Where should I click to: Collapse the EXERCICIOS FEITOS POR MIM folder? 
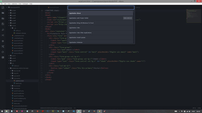click(x=9, y=68)
